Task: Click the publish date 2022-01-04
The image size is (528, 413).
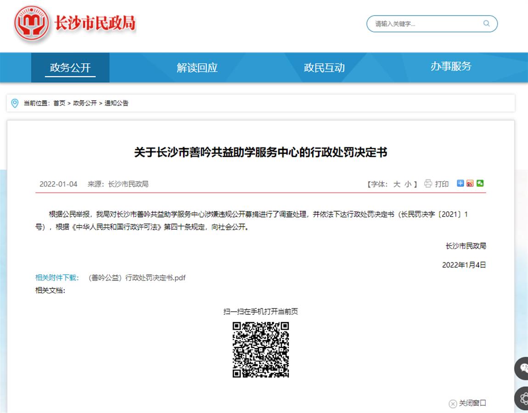Action: coord(58,184)
